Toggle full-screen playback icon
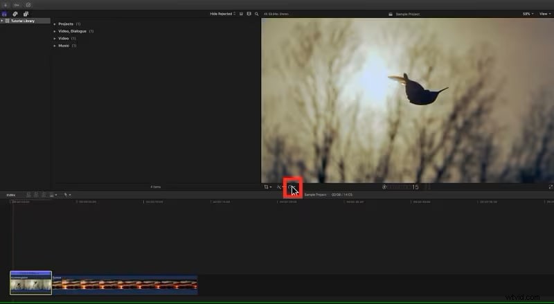The height and width of the screenshot is (304, 554). point(551,187)
